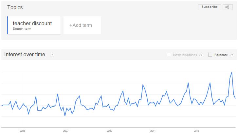The height and width of the screenshot is (136, 238).
Task: Click the Subscribe button
Action: (209, 7)
